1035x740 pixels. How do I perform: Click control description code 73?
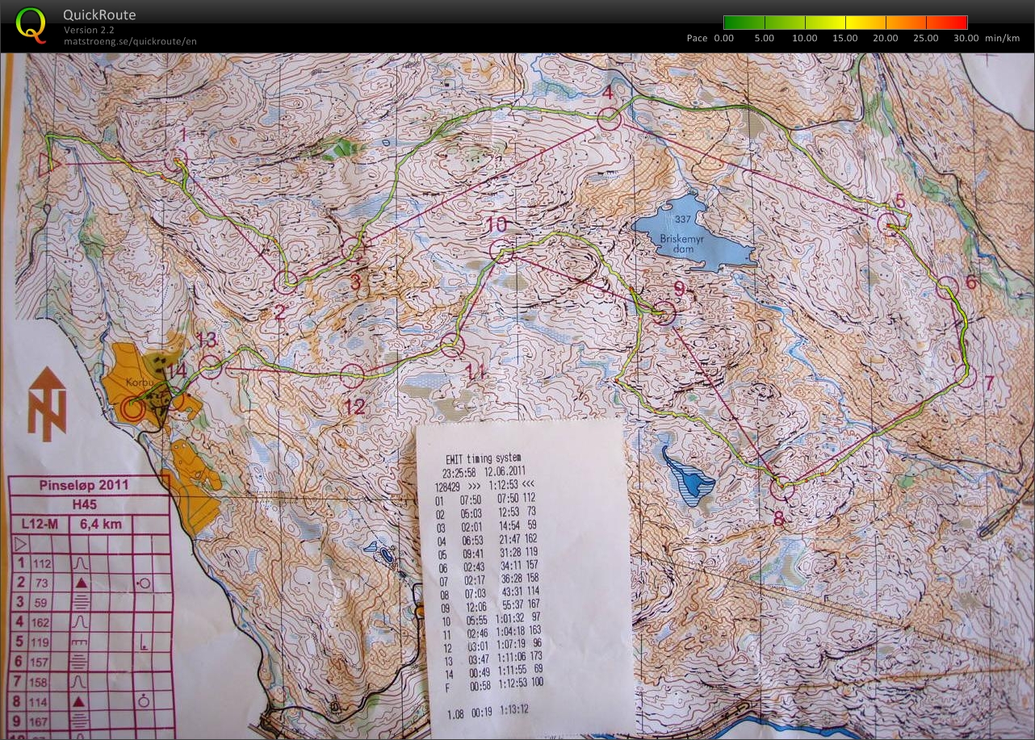[x=42, y=582]
